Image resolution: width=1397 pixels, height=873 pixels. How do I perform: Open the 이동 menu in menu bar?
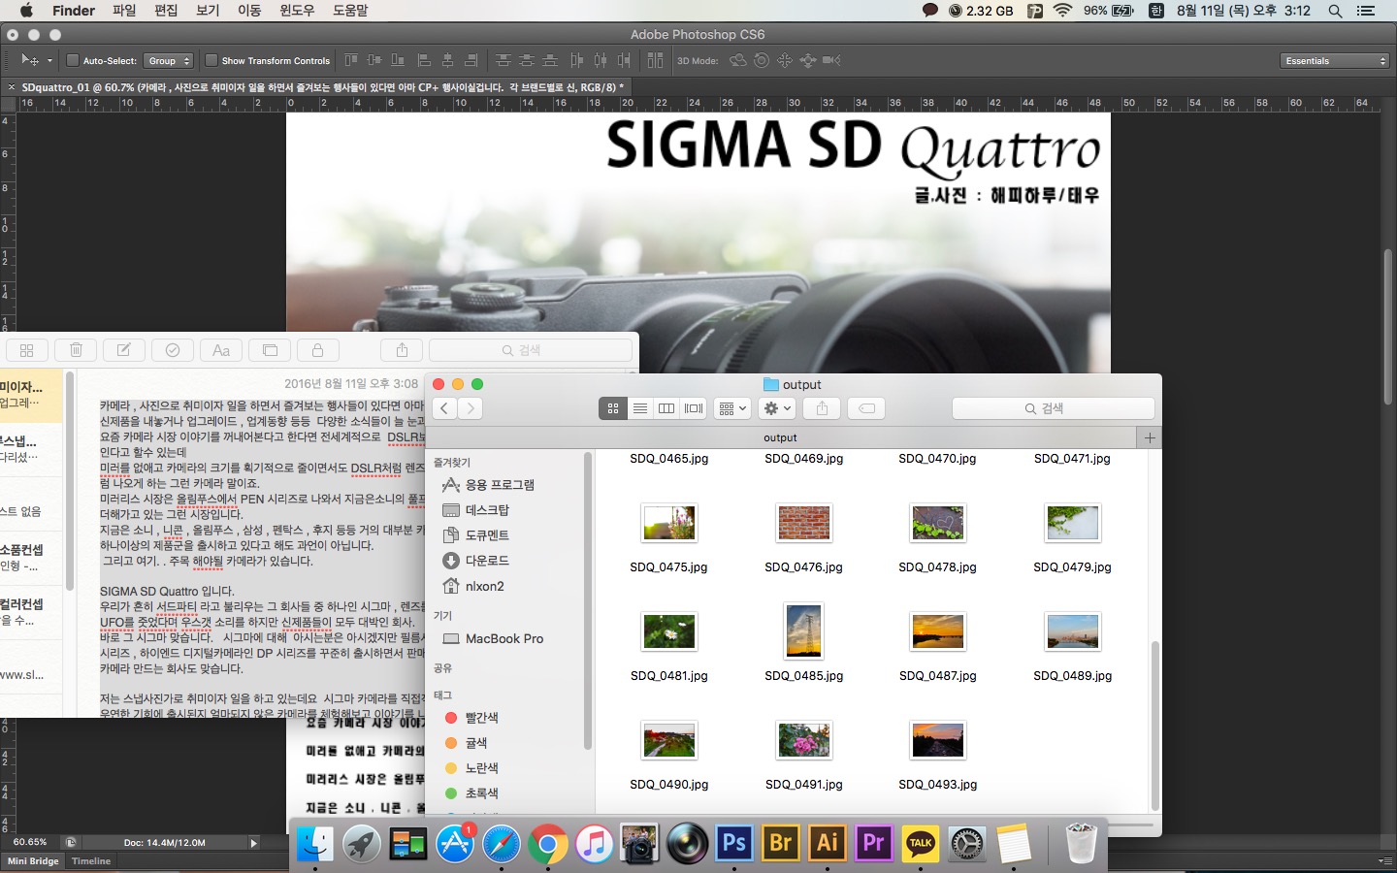pos(249,11)
